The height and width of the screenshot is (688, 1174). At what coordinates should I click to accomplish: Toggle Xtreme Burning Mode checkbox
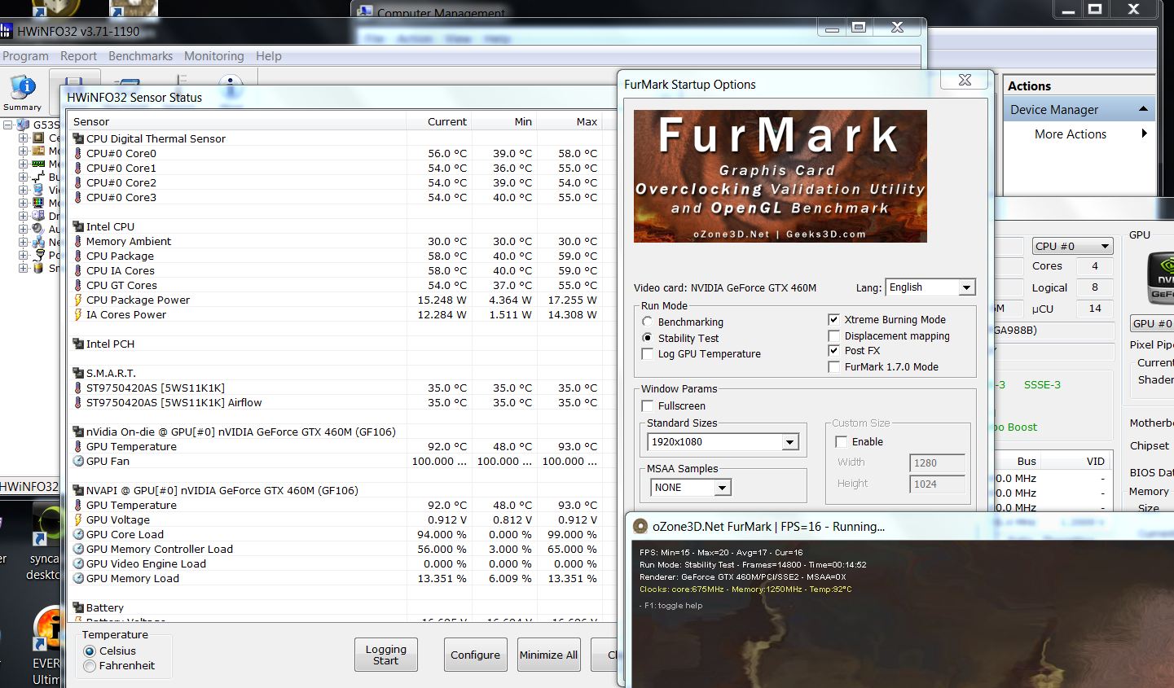tap(833, 320)
